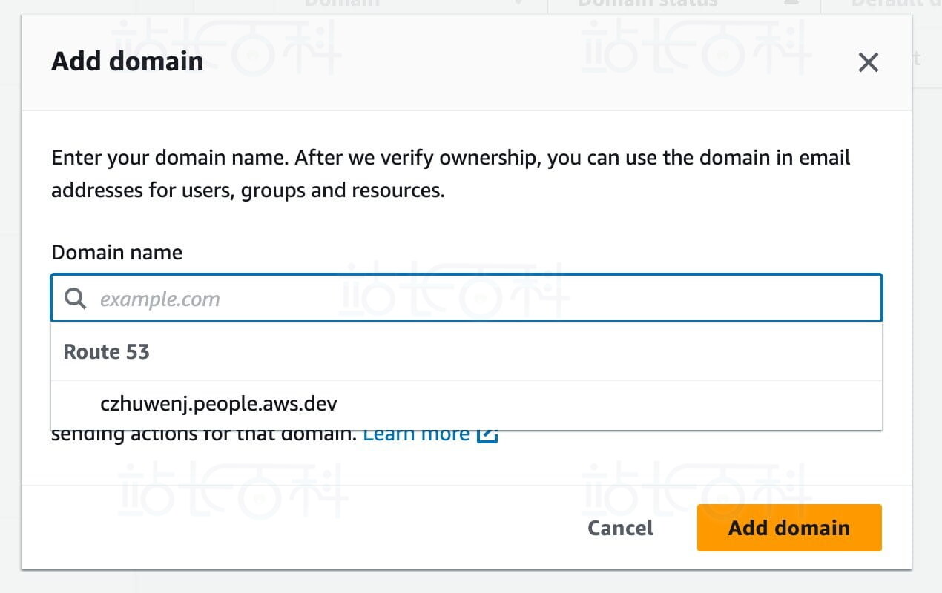
Task: Click the dimmed Domain status column header
Action: click(648, 4)
